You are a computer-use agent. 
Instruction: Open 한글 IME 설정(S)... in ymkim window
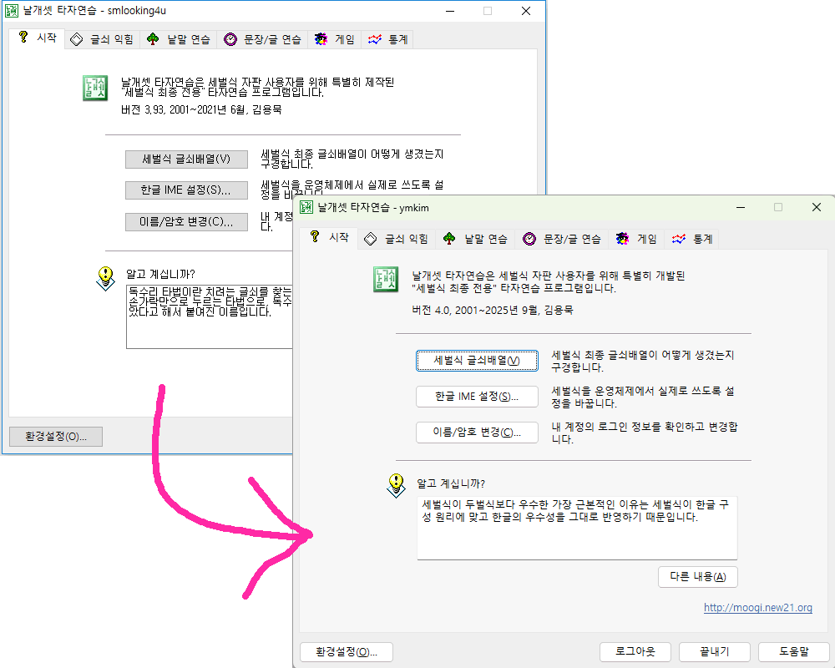[x=477, y=397]
